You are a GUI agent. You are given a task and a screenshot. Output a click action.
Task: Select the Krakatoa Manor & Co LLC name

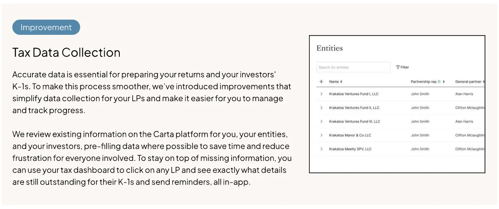click(350, 135)
